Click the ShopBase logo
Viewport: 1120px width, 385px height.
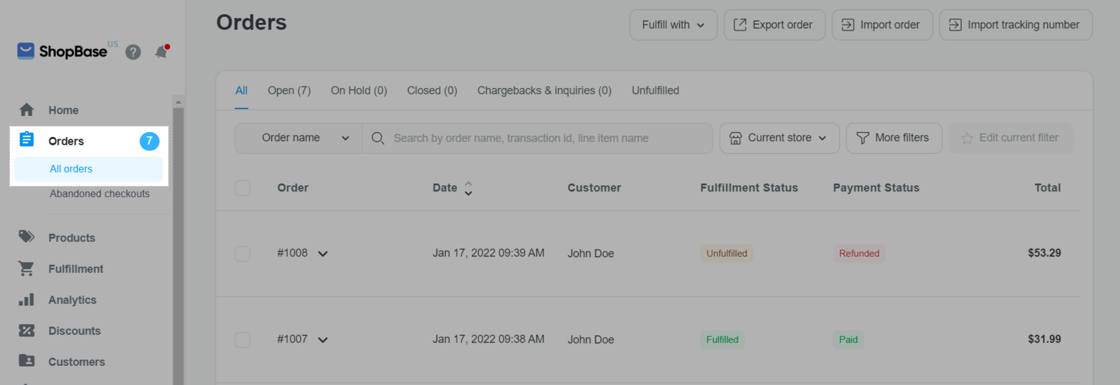(x=63, y=51)
